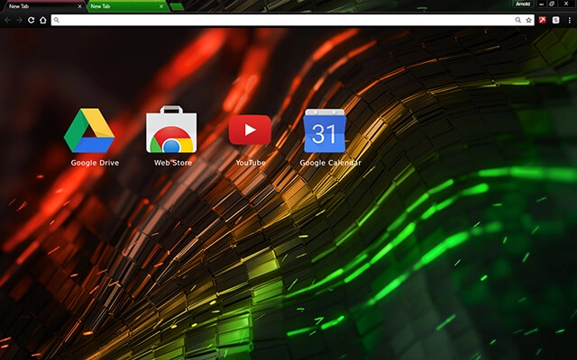Click the zoom magnifier in address bar
The image size is (577, 360).
coord(517,20)
